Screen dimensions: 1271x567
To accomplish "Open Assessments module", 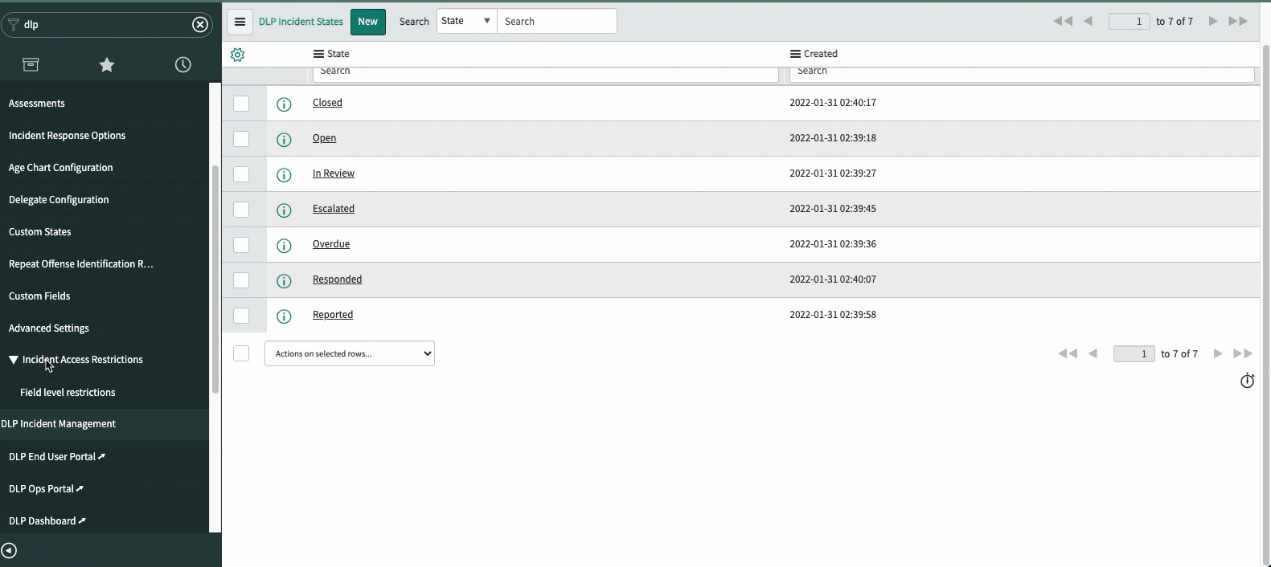I will point(37,104).
